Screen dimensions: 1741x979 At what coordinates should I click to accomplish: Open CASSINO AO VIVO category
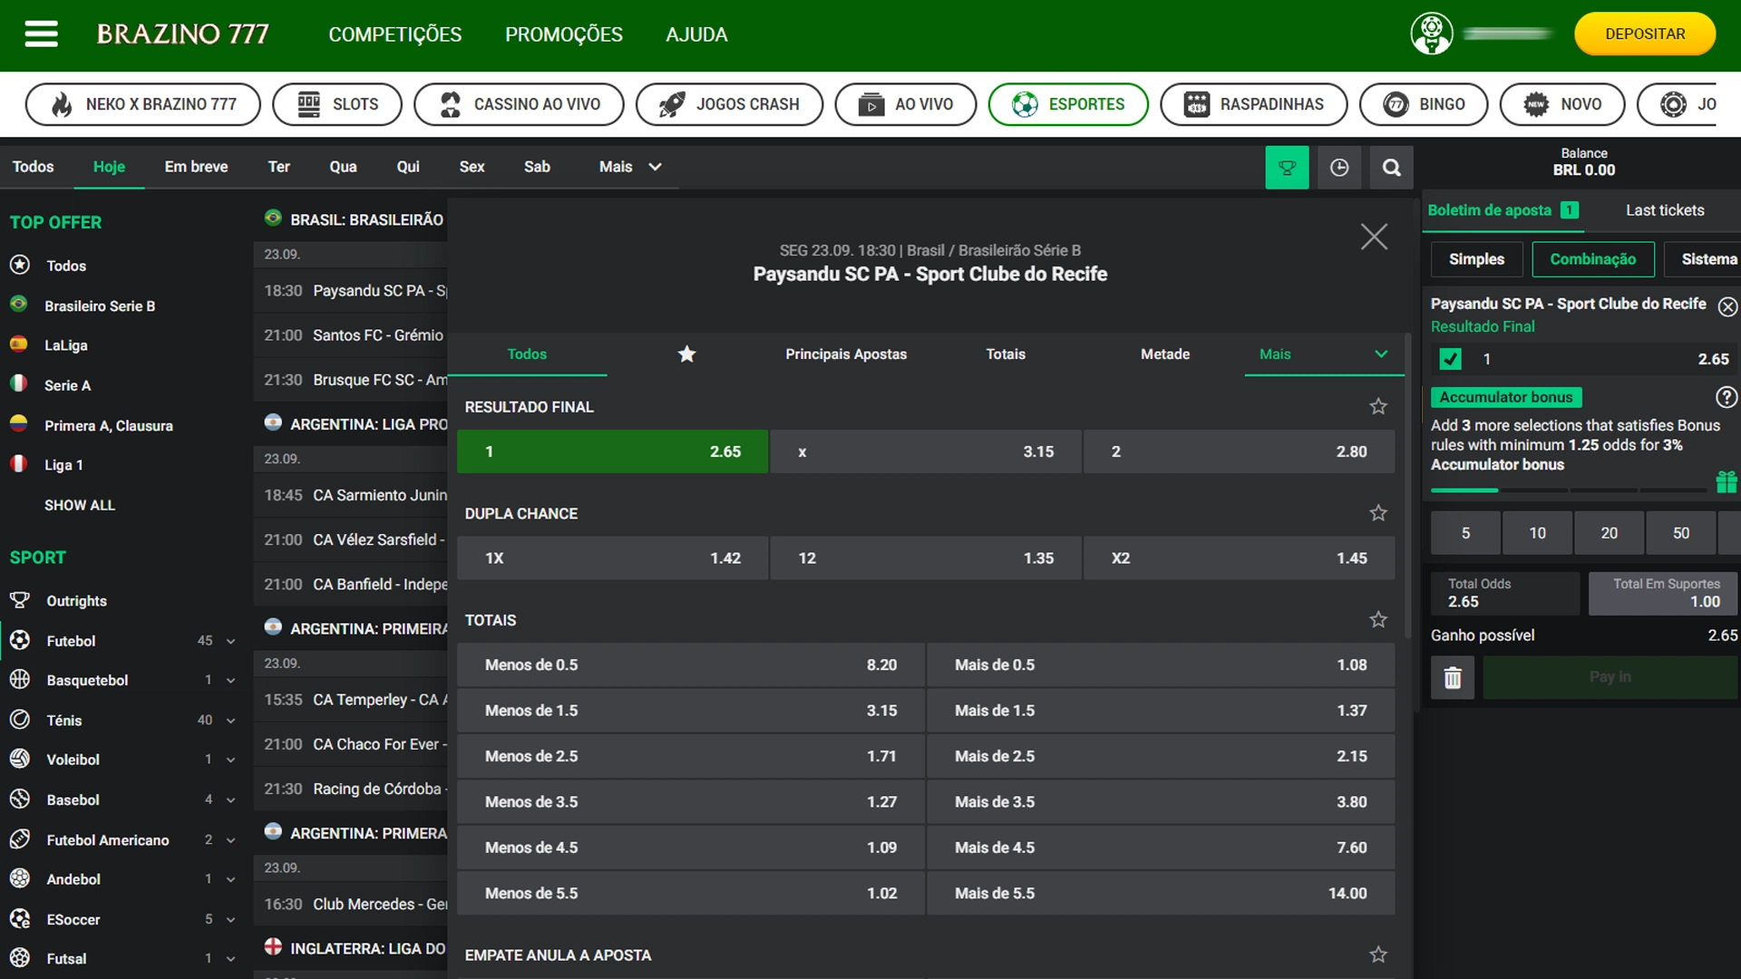coord(519,104)
